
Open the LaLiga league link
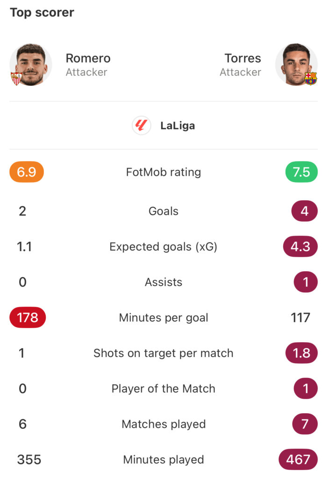point(178,126)
